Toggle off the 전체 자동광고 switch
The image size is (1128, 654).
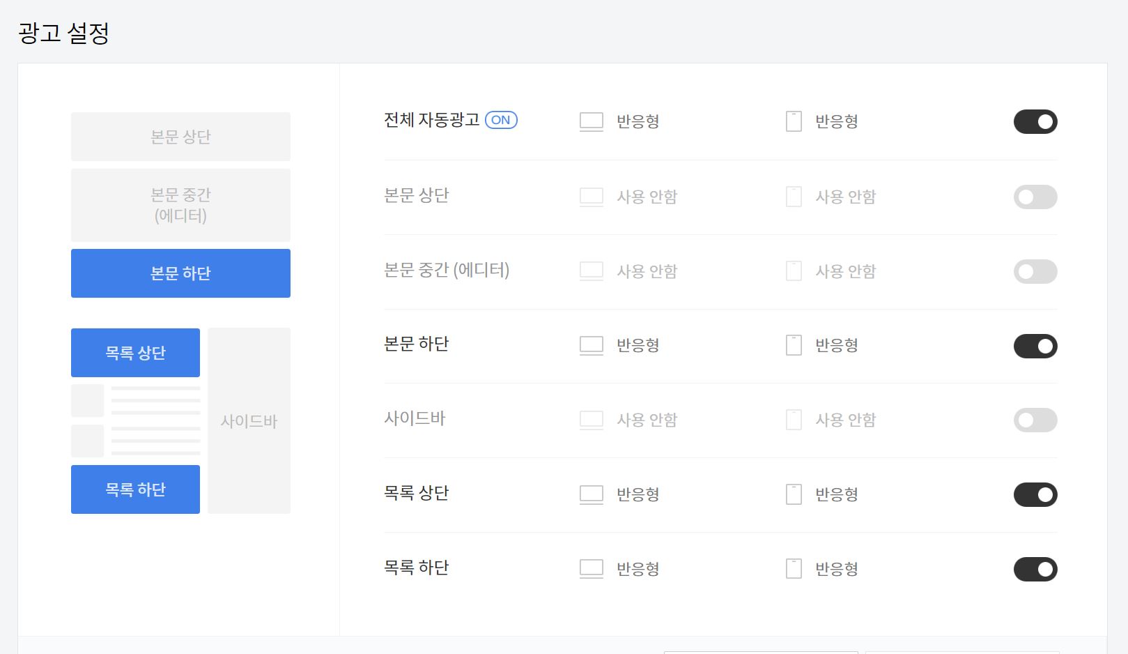click(x=1035, y=121)
